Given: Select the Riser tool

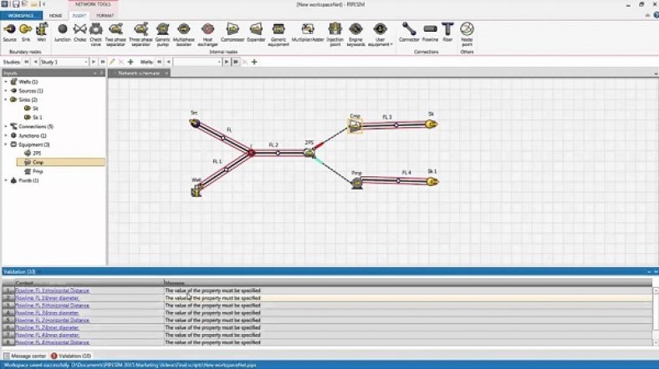Looking at the screenshot, I should (447, 33).
